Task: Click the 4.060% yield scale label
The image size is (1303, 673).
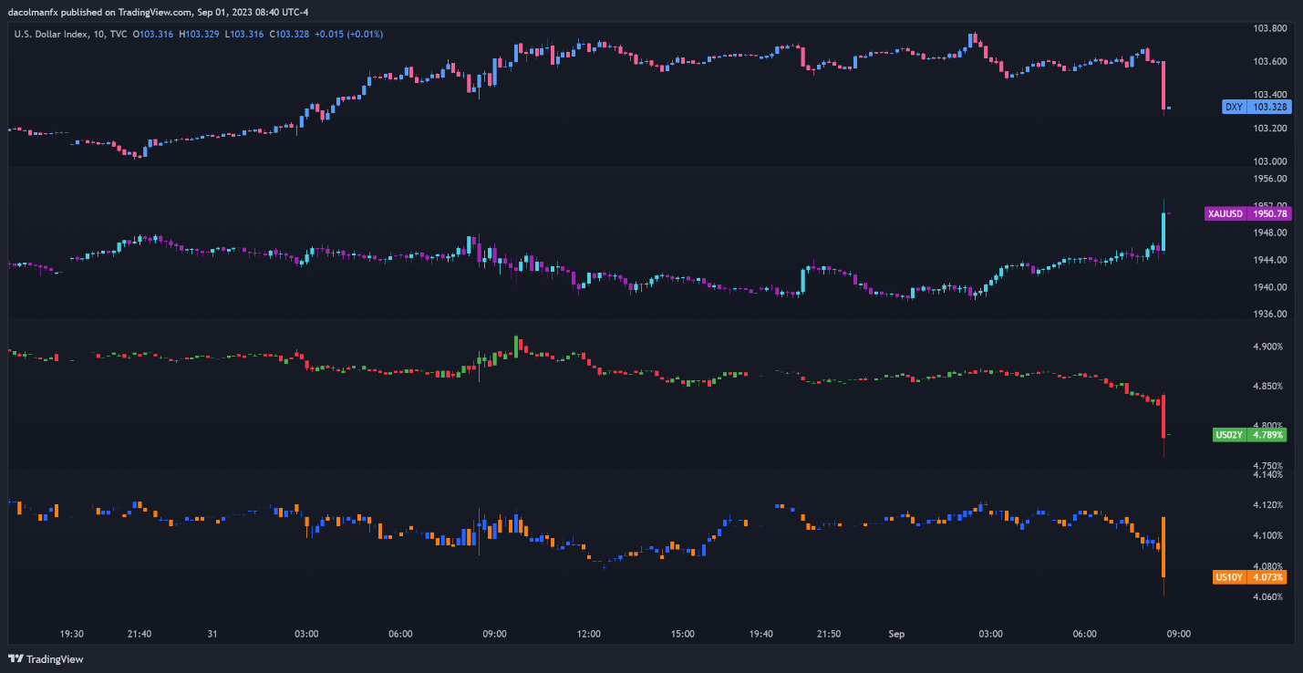Action: coord(1267,596)
